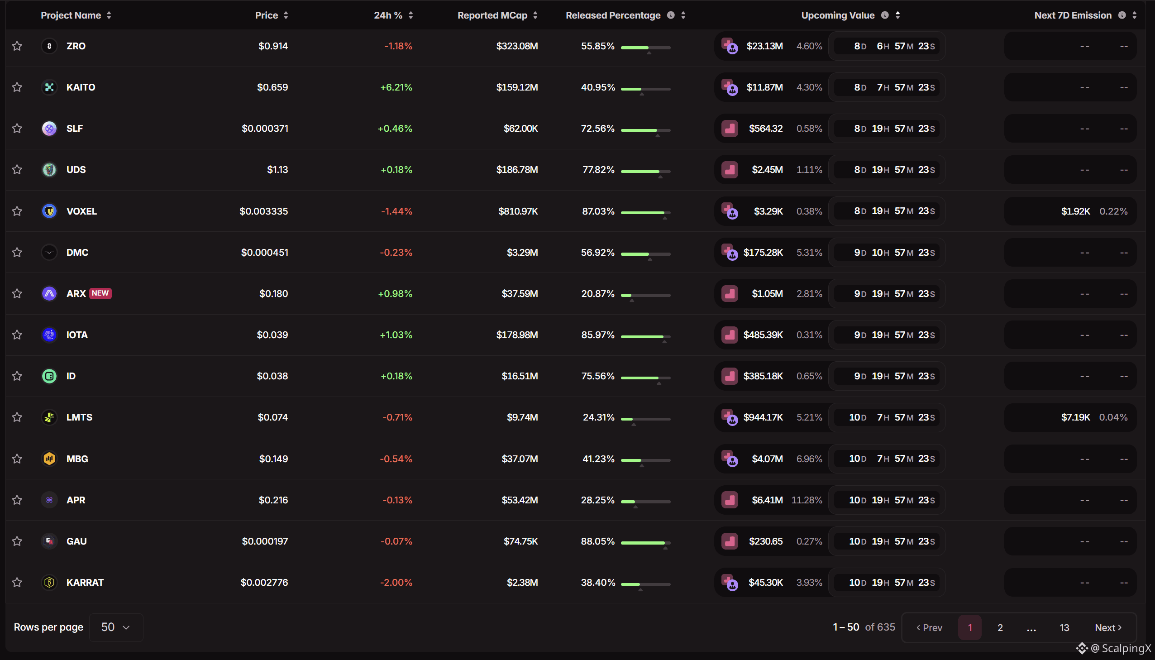Click the Prev page button

point(929,627)
